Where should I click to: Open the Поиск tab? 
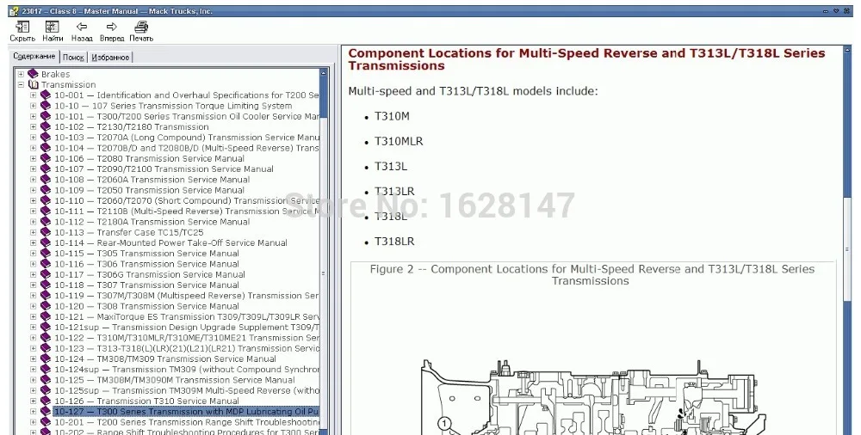(x=73, y=58)
